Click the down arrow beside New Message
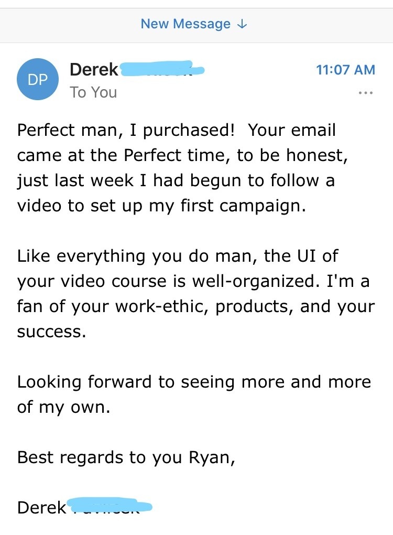Screen dimensions: 393x535 coord(242,24)
